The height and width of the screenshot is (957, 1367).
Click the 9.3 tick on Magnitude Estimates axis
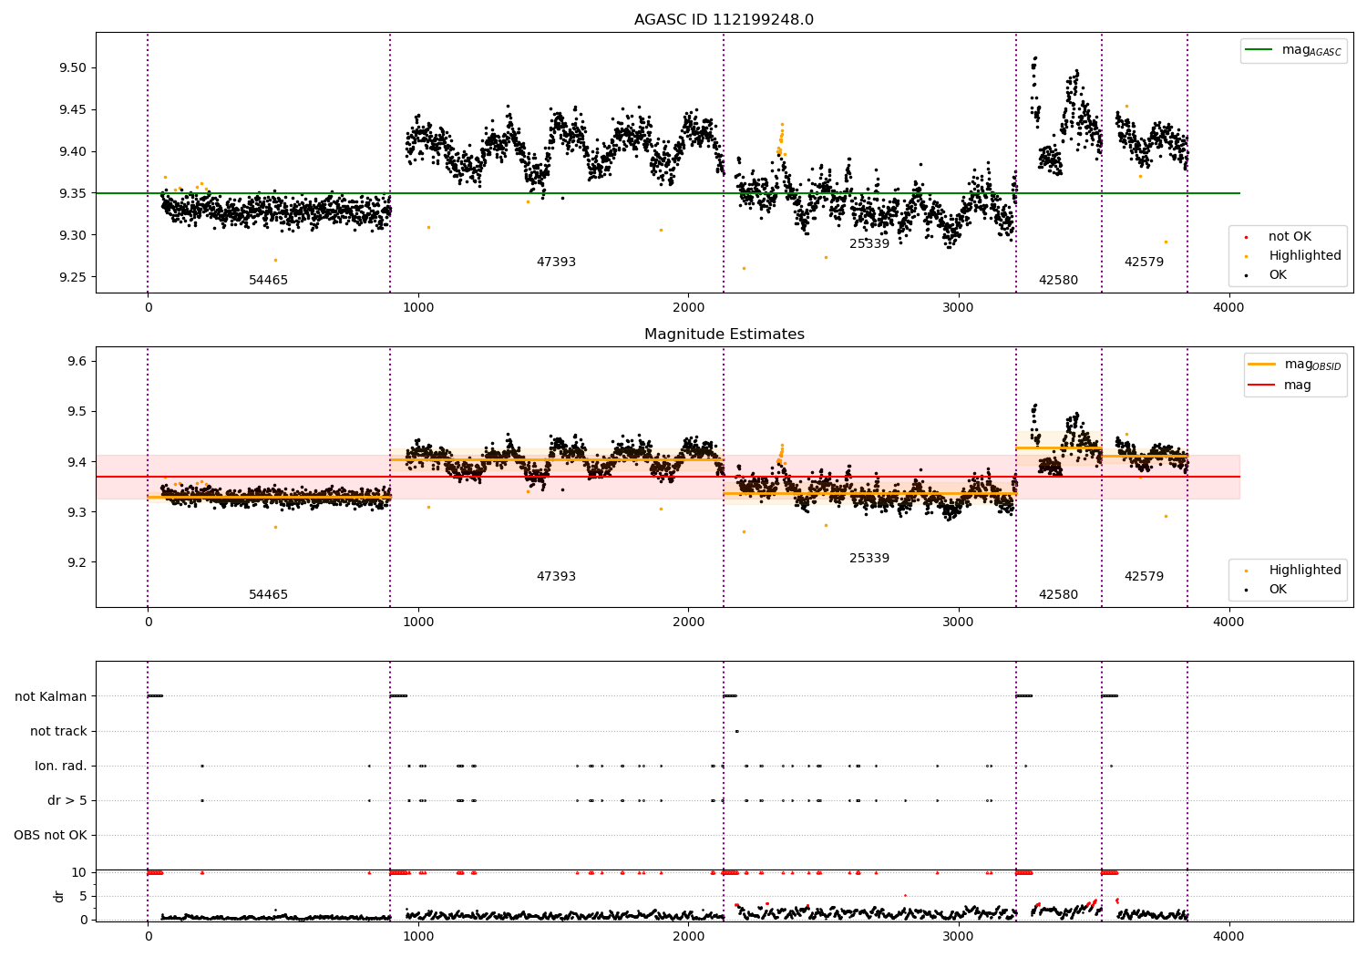76,513
